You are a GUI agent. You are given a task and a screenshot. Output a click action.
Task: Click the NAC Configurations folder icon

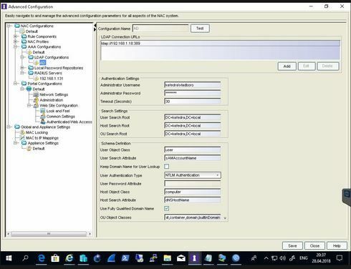click(x=17, y=26)
